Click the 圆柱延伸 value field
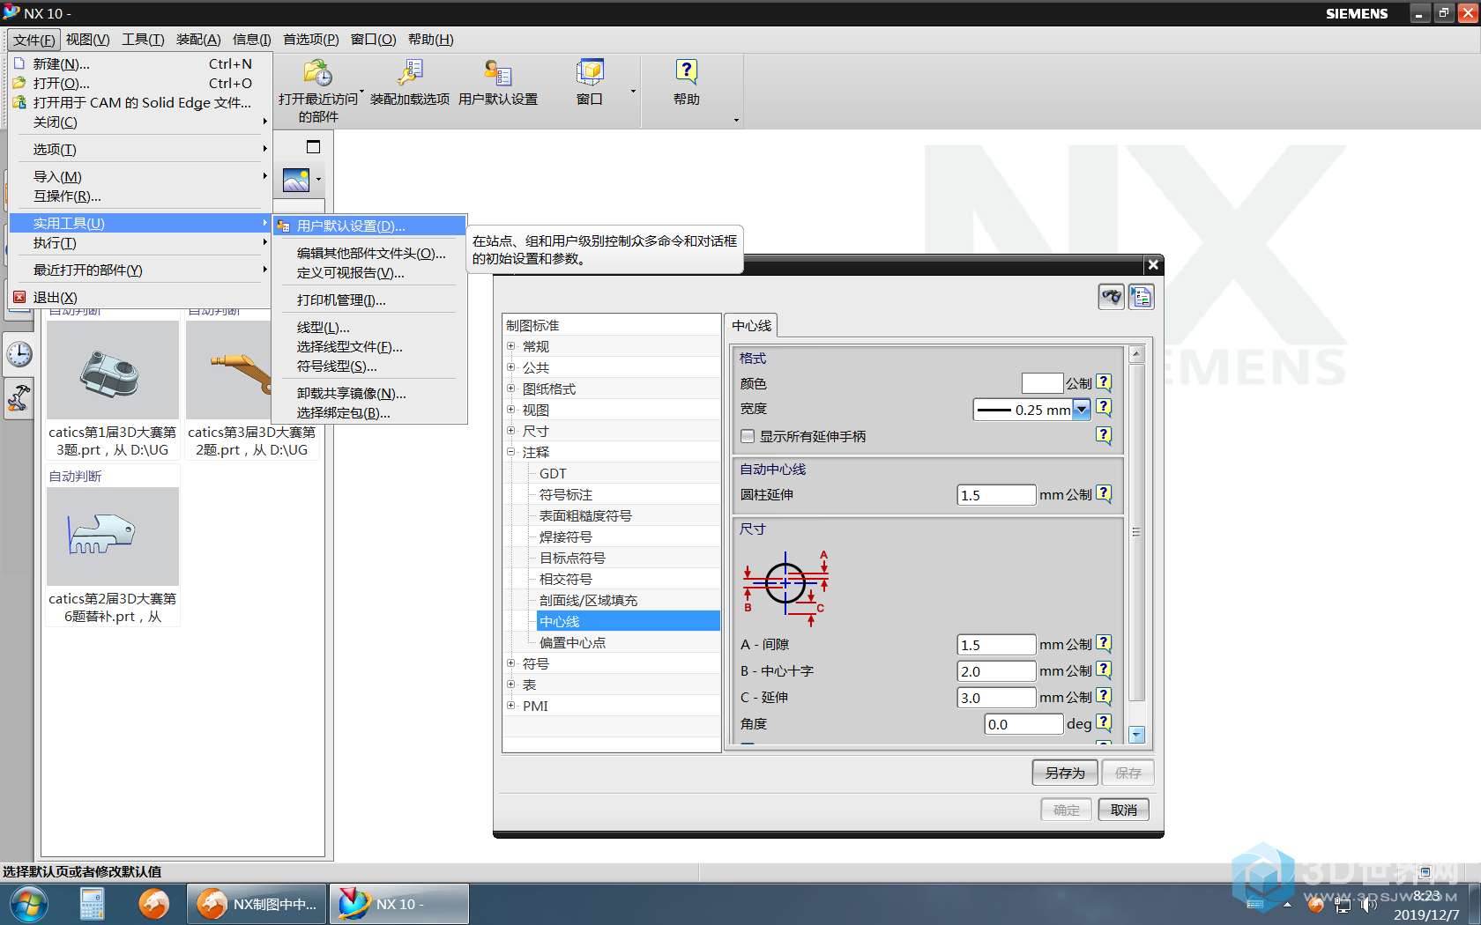1481x925 pixels. click(x=996, y=495)
